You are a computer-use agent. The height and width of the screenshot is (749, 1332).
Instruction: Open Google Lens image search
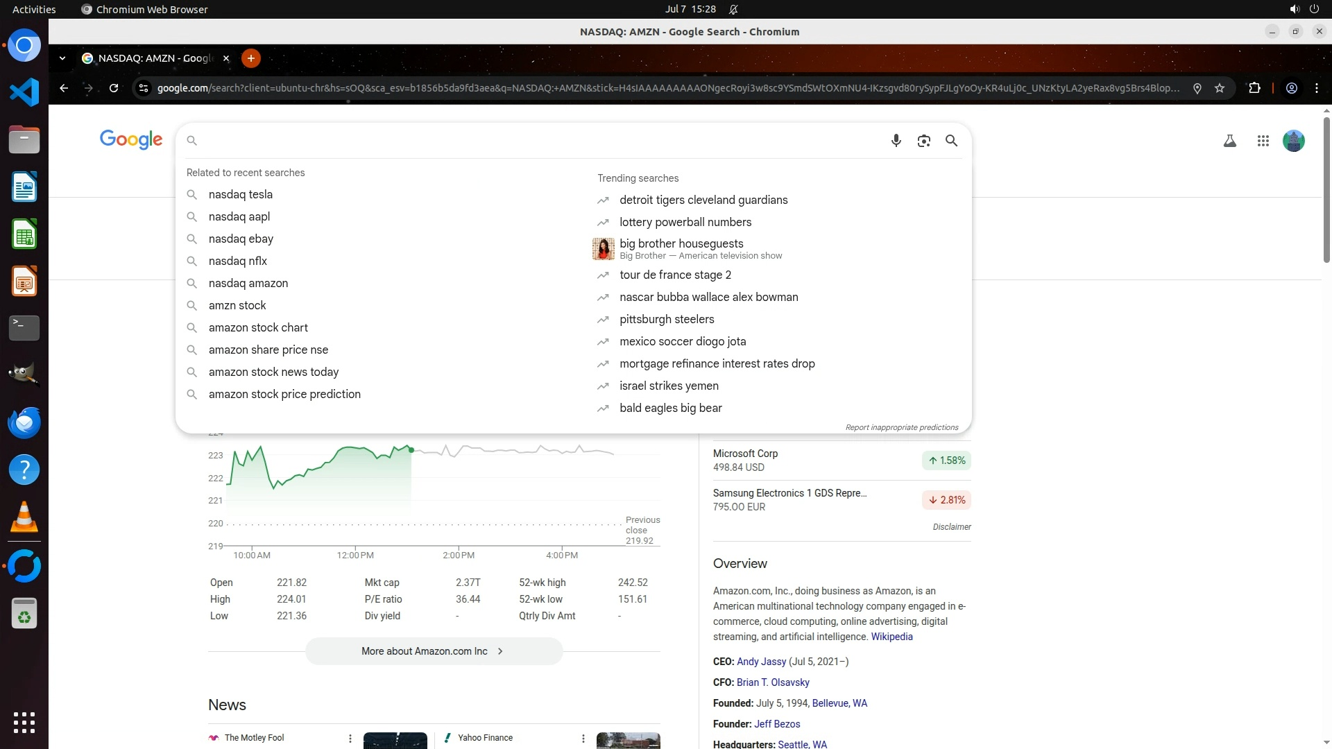coord(923,141)
